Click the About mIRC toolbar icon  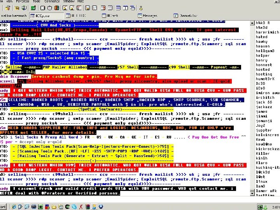141,8
